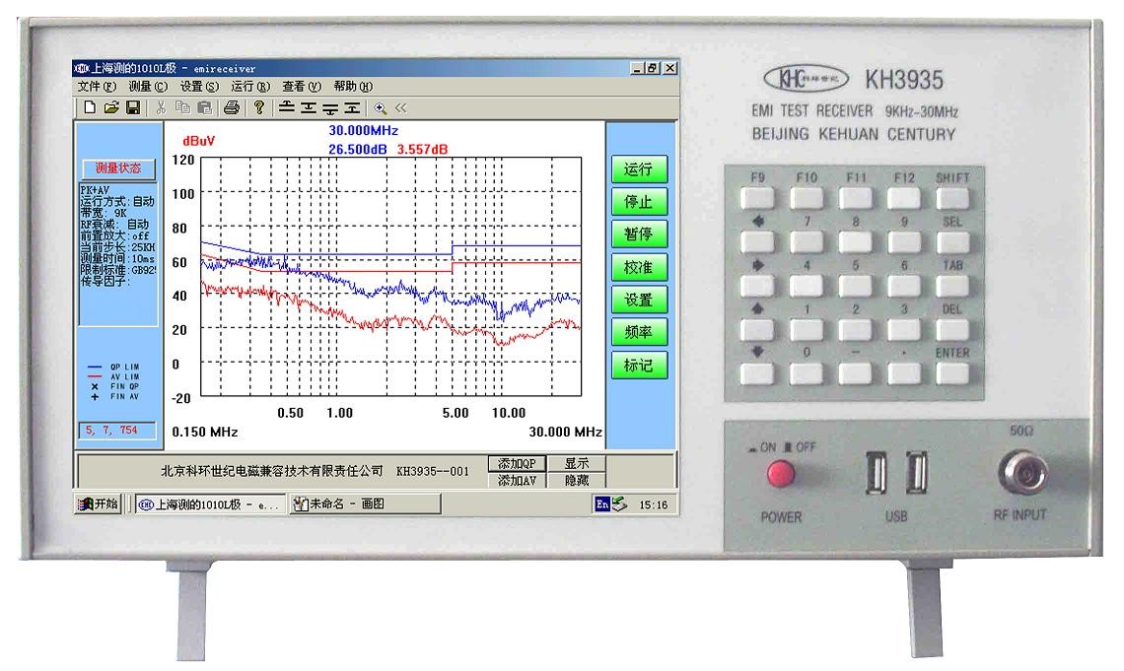Tap the number 5 key on the keypad
The image size is (1124, 671).
pos(855,286)
